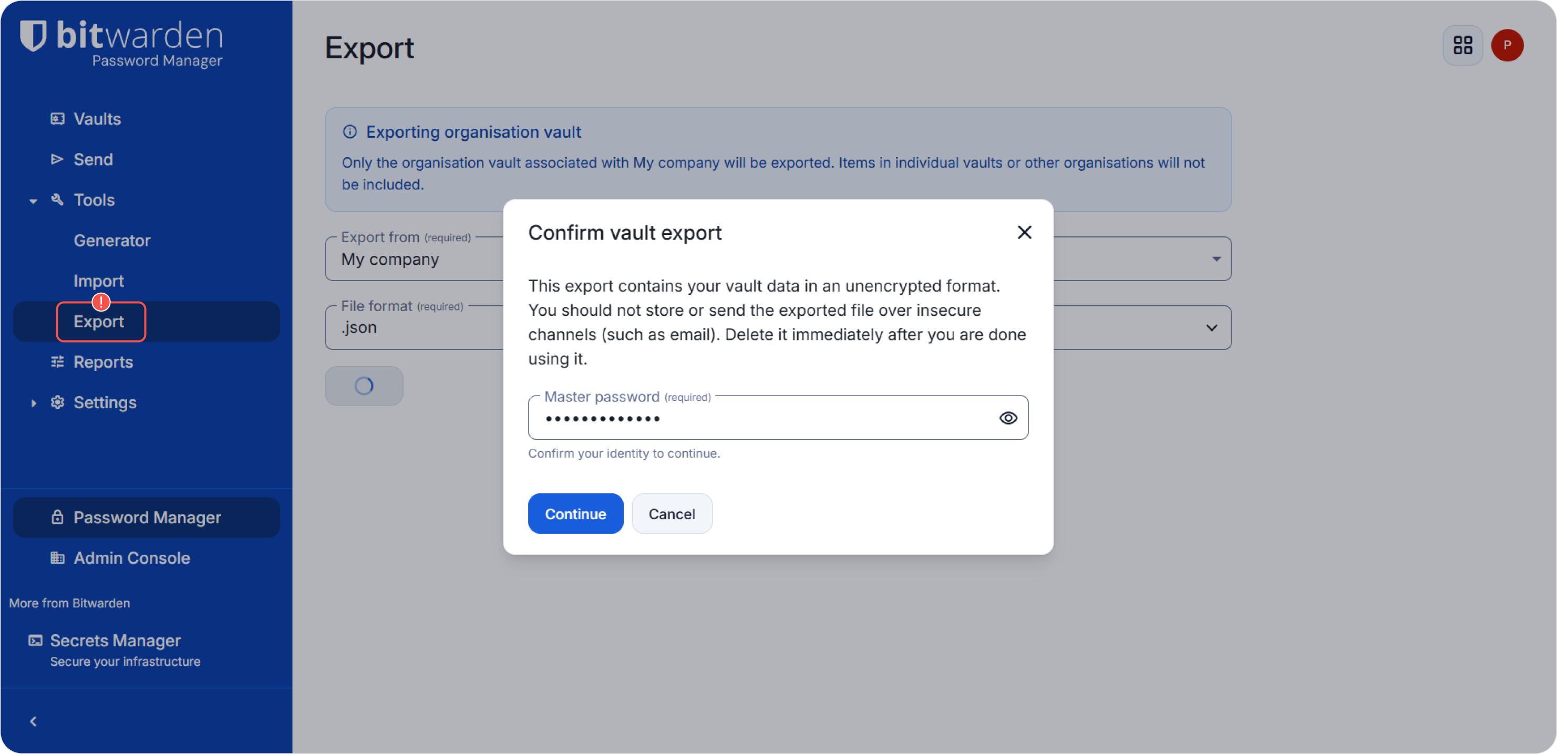Select the Send paper-plane icon
This screenshot has width=1557, height=754.
pyautogui.click(x=57, y=159)
